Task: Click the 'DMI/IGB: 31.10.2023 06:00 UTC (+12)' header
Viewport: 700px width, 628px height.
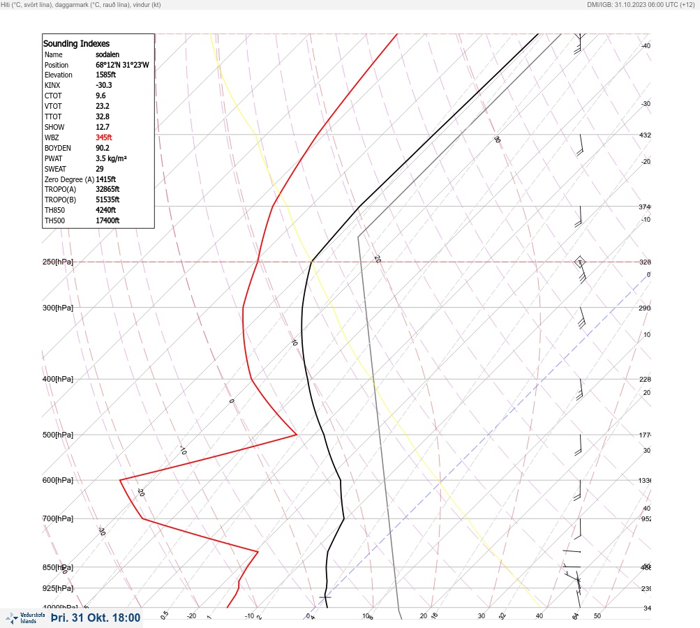Action: tap(641, 5)
